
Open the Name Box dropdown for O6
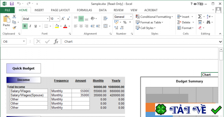click(x=24, y=42)
